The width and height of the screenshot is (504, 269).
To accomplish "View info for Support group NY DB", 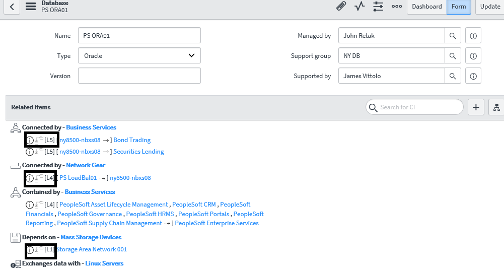I will 473,56.
